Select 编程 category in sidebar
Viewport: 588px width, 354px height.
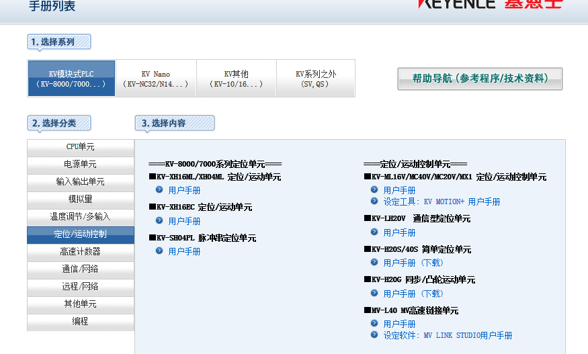(81, 321)
